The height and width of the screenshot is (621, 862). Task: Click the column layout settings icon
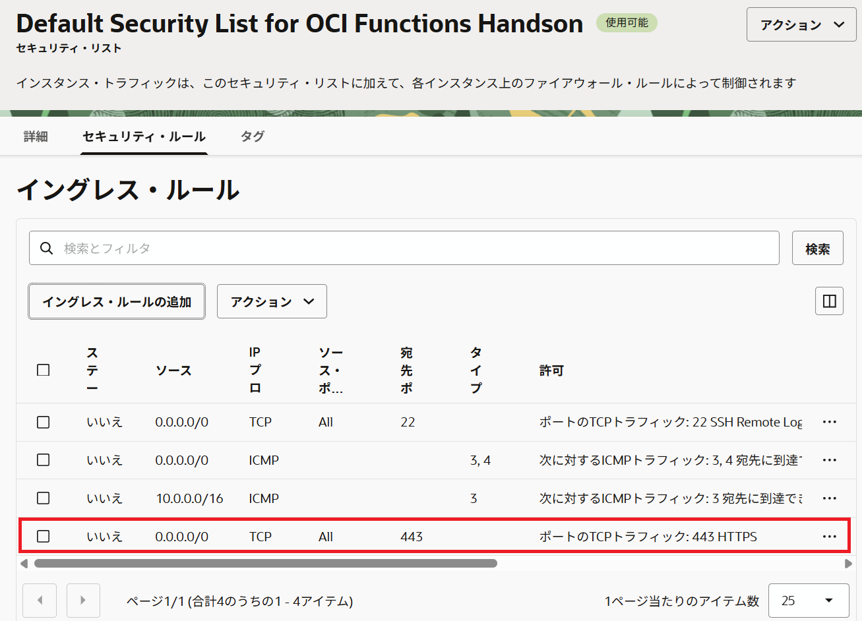pos(829,301)
